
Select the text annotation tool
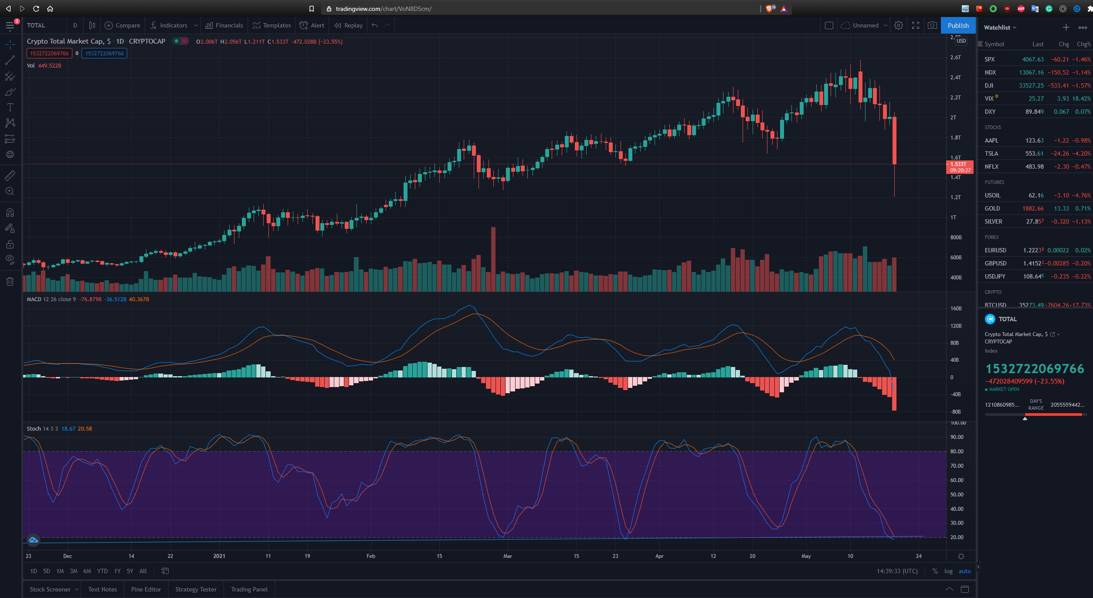coord(10,107)
